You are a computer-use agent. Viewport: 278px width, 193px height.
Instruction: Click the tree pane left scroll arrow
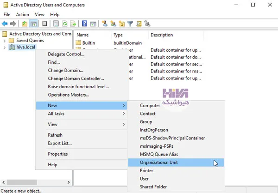point(4,182)
